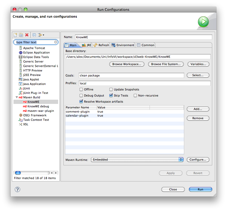
Task: Click the Collapse All toolbar icon
Action: [34, 35]
